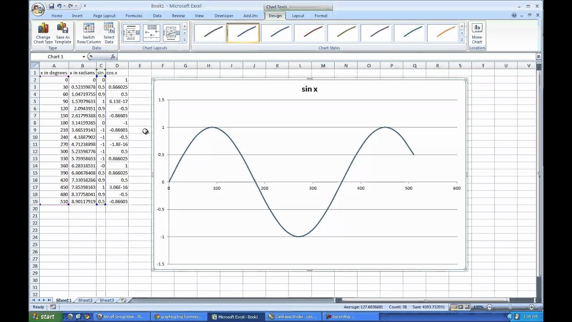Save the workbook from Quick Access Toolbar
The width and height of the screenshot is (572, 322).
(51, 6)
